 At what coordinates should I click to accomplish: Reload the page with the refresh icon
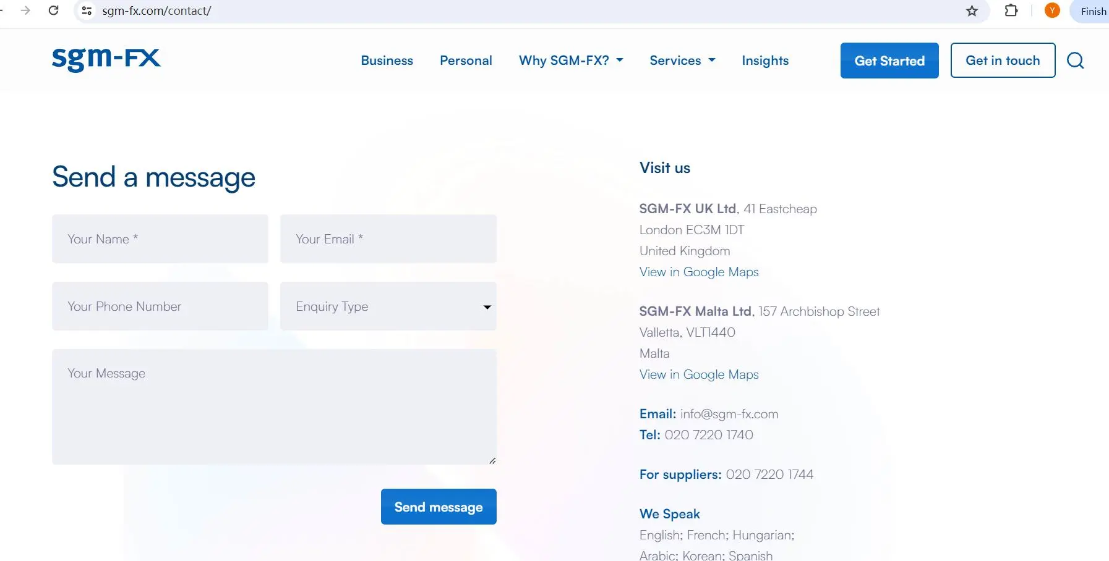pyautogui.click(x=54, y=11)
